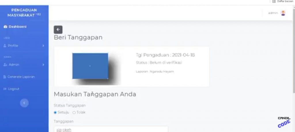Viewport: 295px width, 132px height.
Task: Click the admin avatar picture
Action: (283, 13)
